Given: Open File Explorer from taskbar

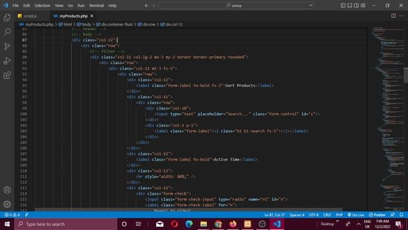Looking at the screenshot, I should (204, 224).
